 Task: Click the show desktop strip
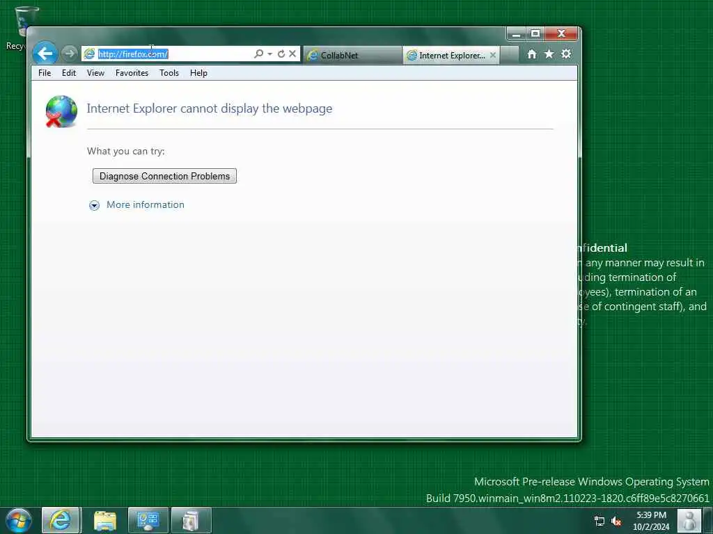tap(708, 521)
